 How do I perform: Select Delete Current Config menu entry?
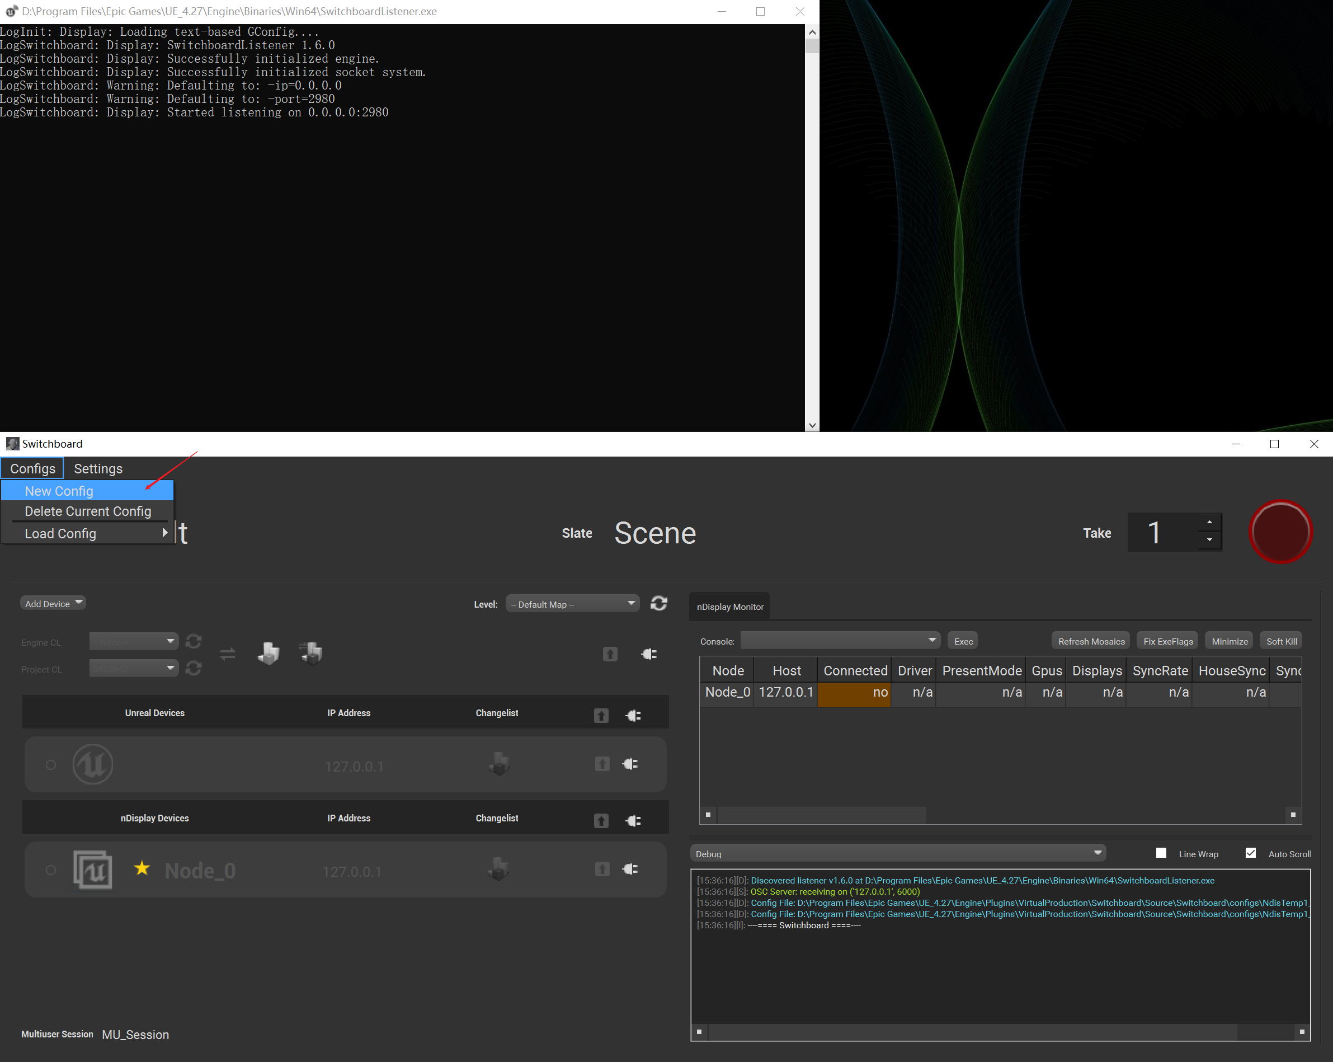[87, 511]
